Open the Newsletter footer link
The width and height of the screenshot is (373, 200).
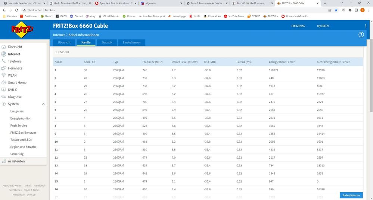pos(19,194)
